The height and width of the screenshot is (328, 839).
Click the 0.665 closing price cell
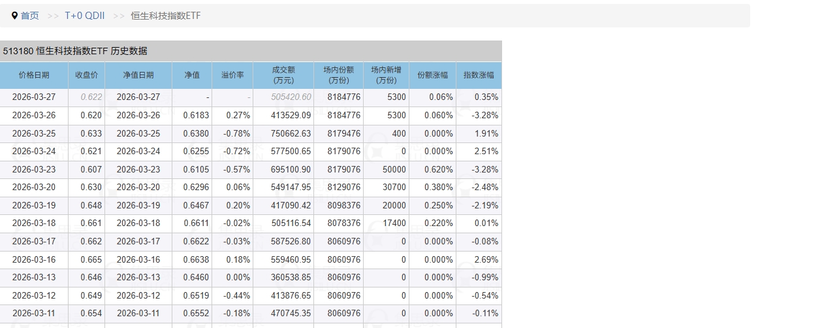click(x=91, y=259)
